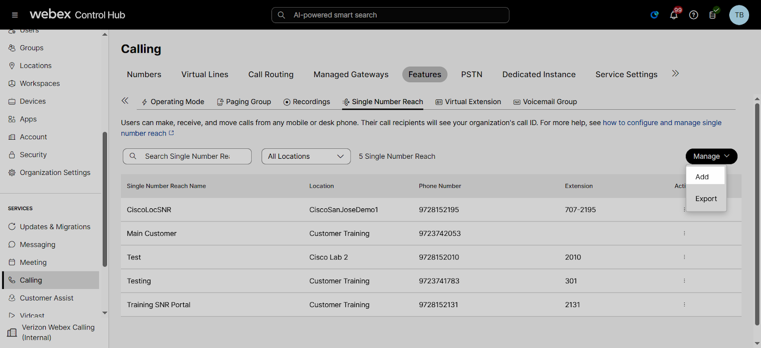Click the Messaging chat bubble icon
The width and height of the screenshot is (761, 348).
(12, 244)
